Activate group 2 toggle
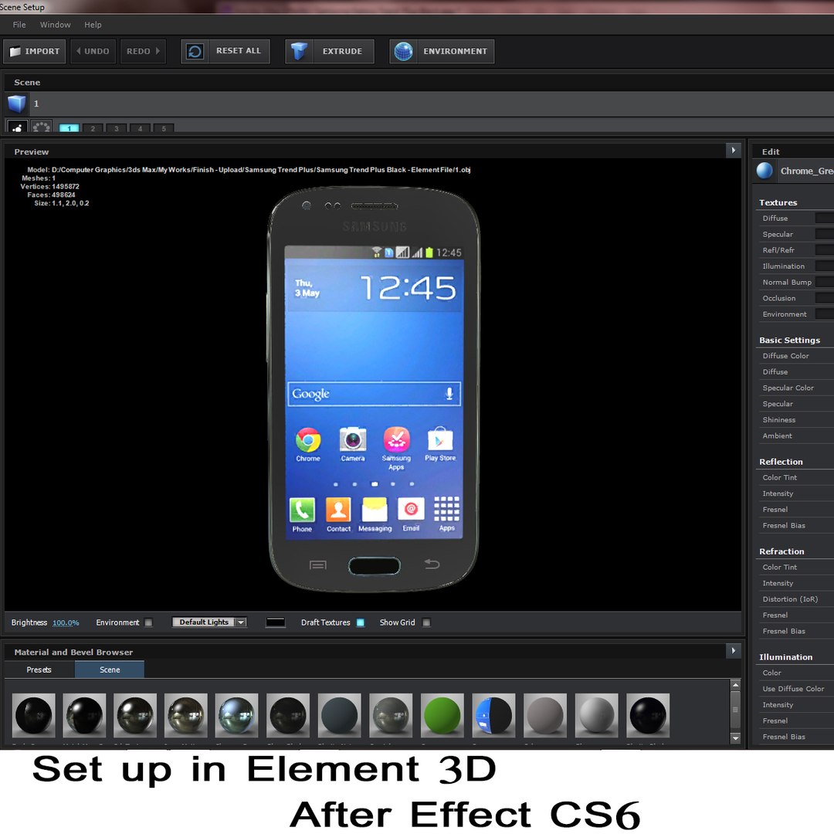The width and height of the screenshot is (834, 834). point(93,128)
